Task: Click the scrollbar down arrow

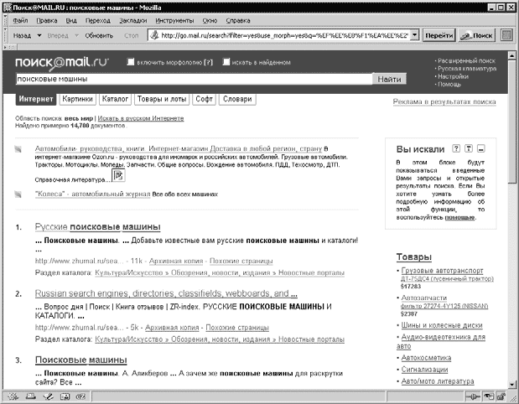Action: (x=511, y=385)
